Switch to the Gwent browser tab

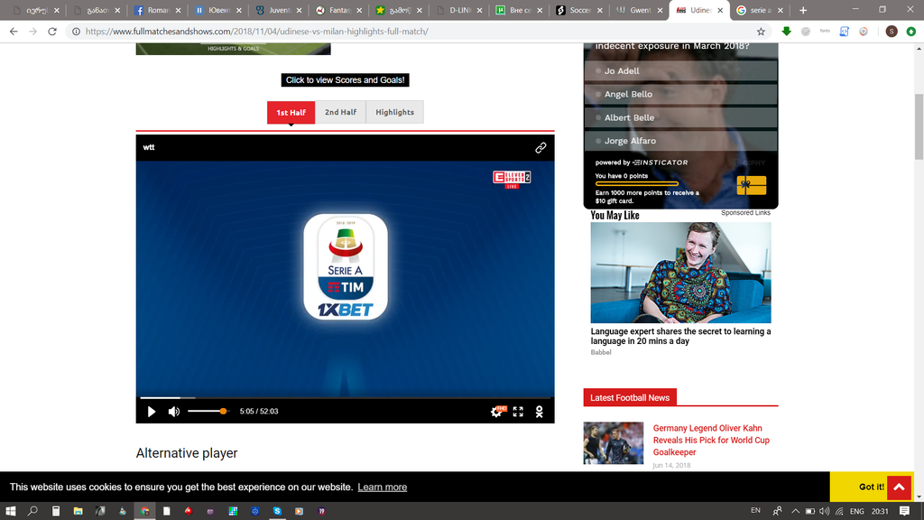(x=638, y=10)
